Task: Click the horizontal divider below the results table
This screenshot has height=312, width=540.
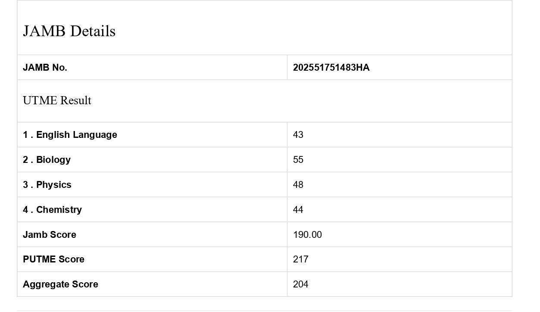Action: coord(264,310)
